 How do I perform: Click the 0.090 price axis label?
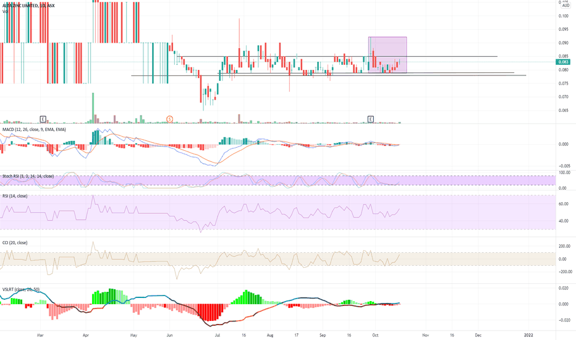564,43
